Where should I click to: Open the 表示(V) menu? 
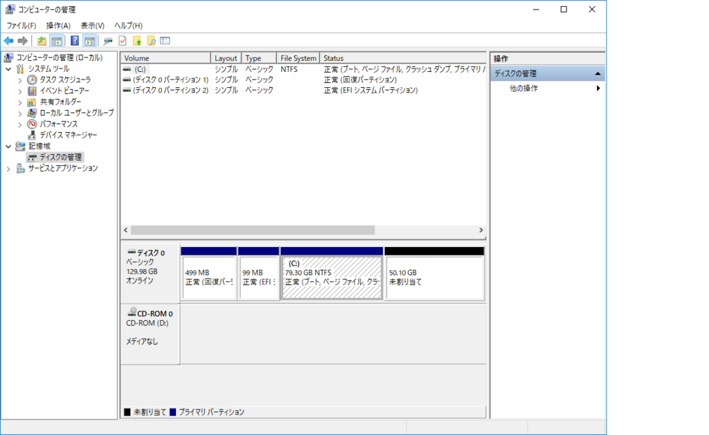click(92, 26)
